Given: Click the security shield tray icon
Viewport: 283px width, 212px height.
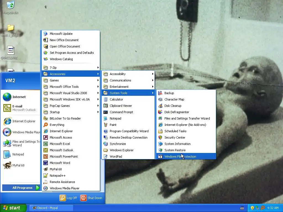Looking at the screenshot, I should click(x=252, y=208).
